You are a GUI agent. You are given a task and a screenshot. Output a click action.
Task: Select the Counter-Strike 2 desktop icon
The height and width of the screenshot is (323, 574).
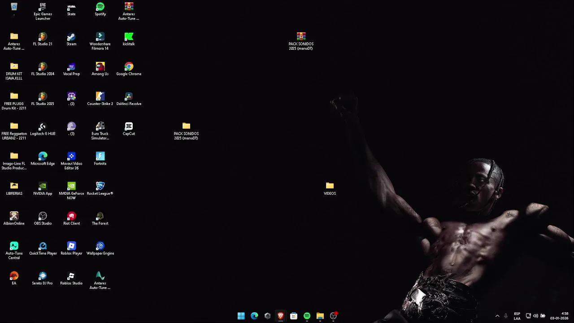coord(100,100)
